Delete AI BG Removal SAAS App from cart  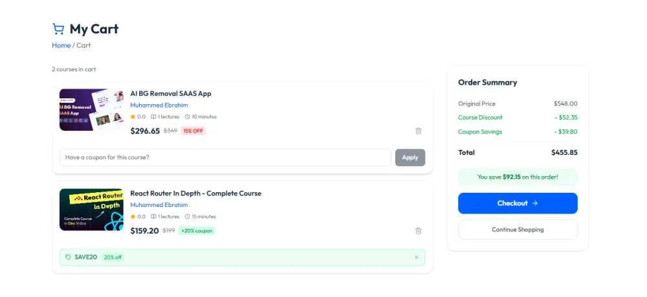[419, 131]
